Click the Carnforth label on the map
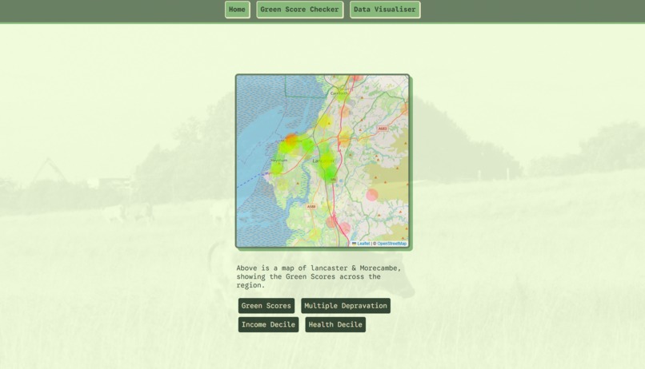 (x=339, y=93)
